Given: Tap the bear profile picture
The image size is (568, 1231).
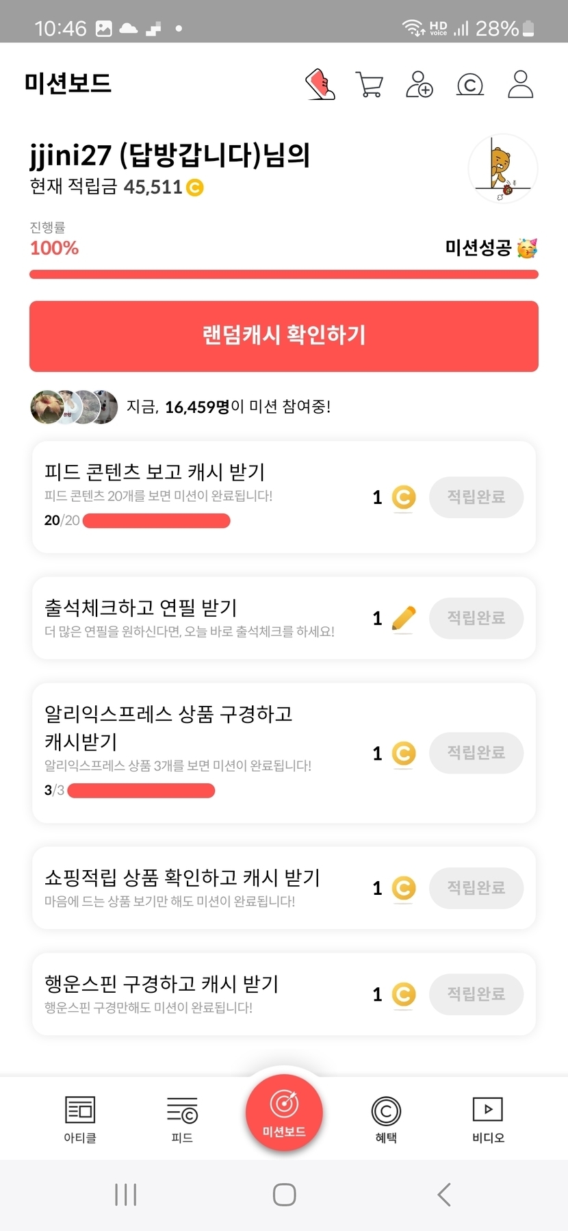Looking at the screenshot, I should [x=503, y=168].
